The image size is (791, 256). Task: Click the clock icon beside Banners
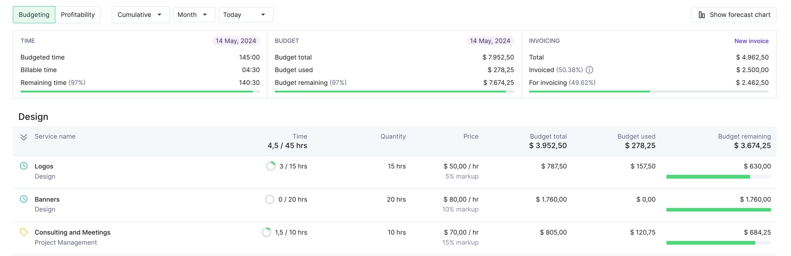pos(24,199)
